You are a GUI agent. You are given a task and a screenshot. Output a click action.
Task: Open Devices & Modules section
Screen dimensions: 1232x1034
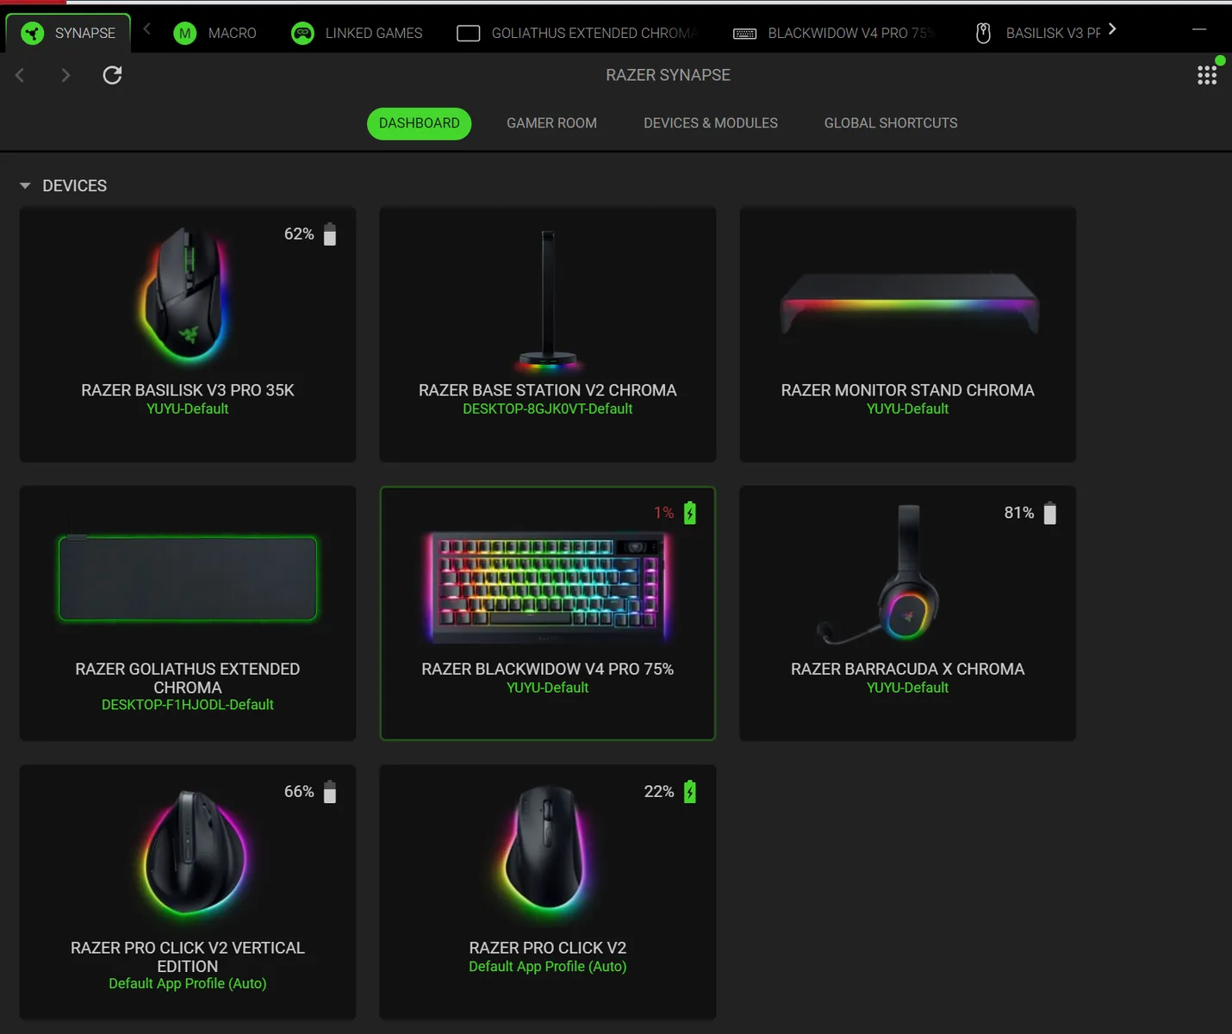pos(710,123)
